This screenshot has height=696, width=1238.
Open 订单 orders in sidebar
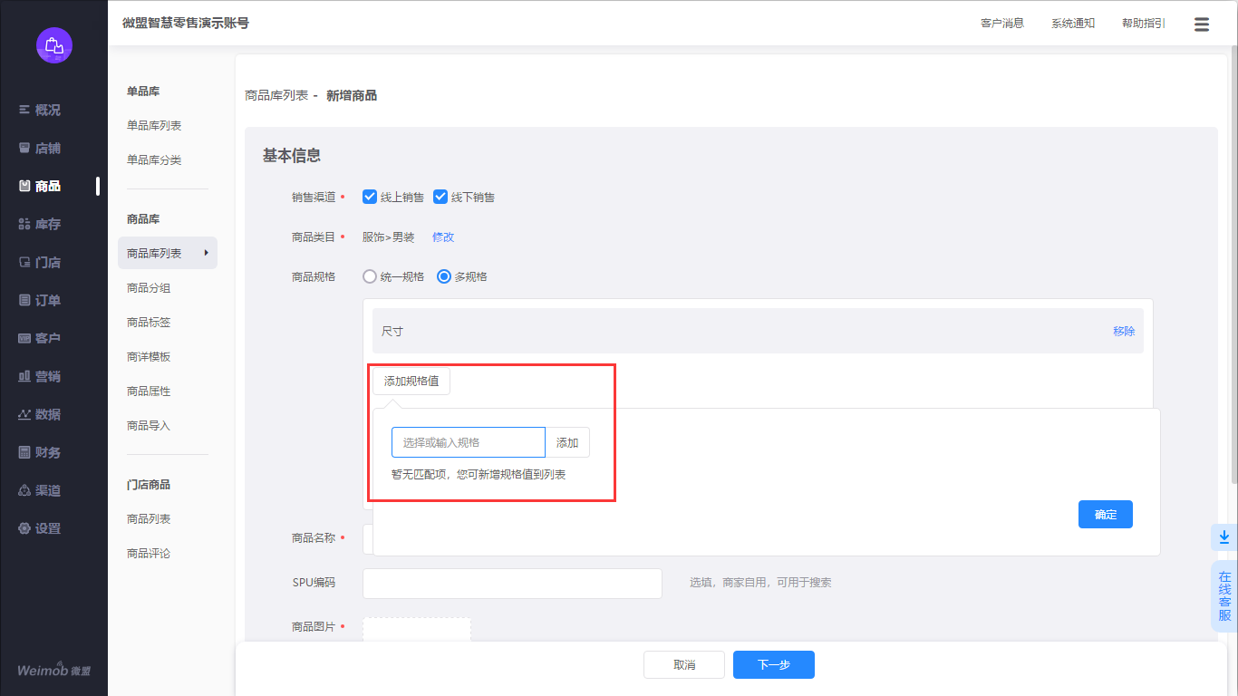40,300
